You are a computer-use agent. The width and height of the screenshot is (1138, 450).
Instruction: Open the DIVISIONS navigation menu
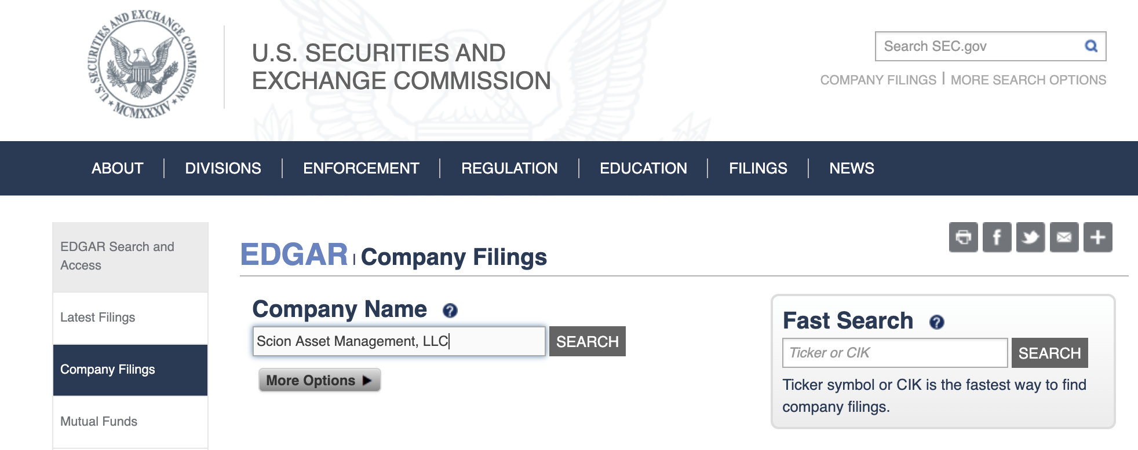tap(223, 168)
